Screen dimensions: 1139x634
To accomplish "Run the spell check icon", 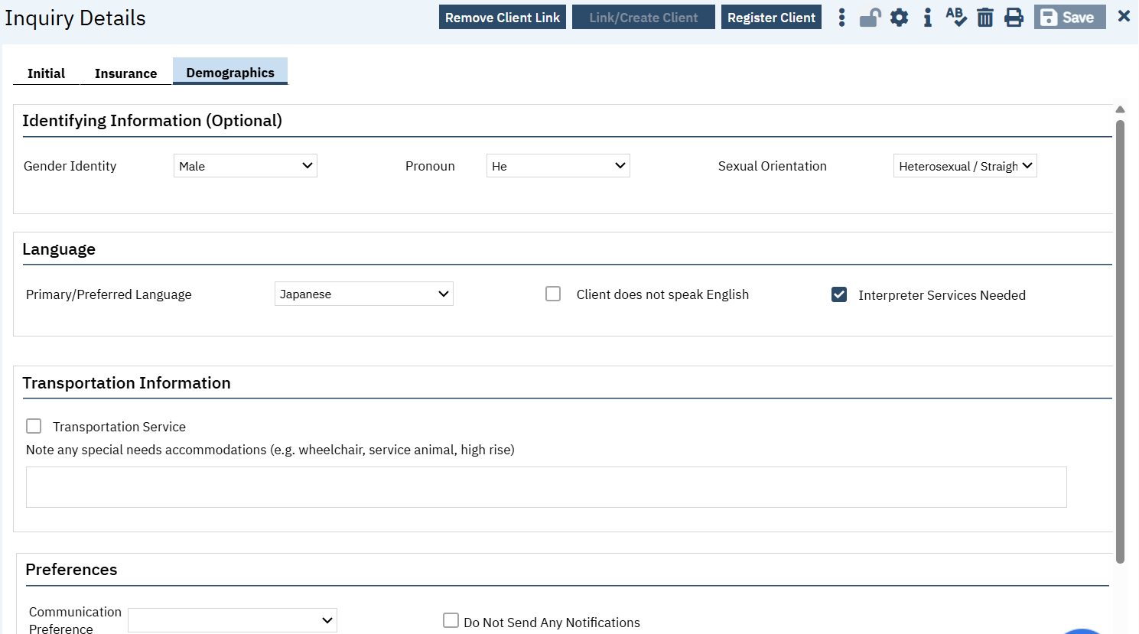I will pyautogui.click(x=955, y=18).
